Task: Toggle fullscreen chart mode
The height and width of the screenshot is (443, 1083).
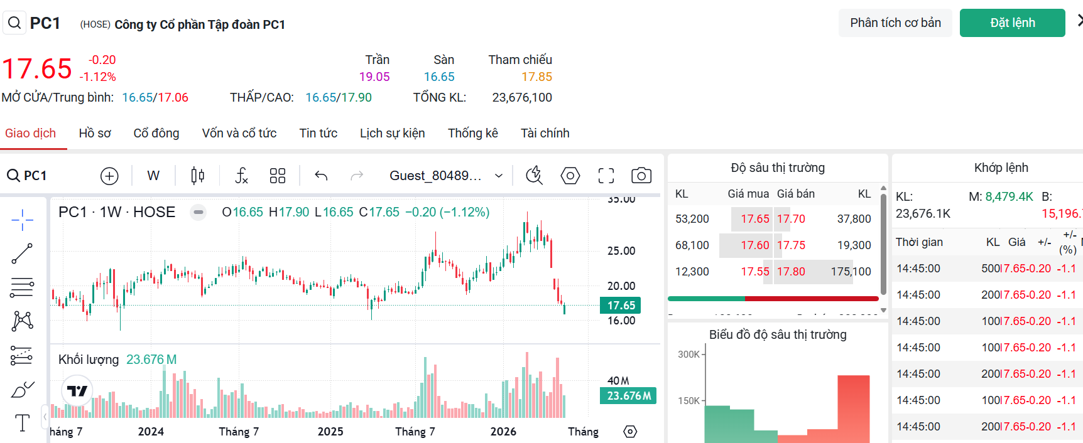Action: pos(606,176)
